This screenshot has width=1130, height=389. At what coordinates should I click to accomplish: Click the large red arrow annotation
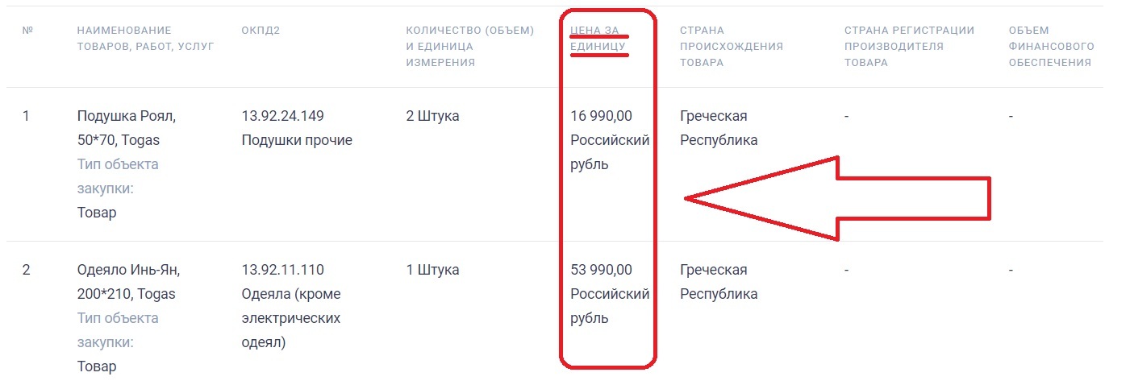837,197
